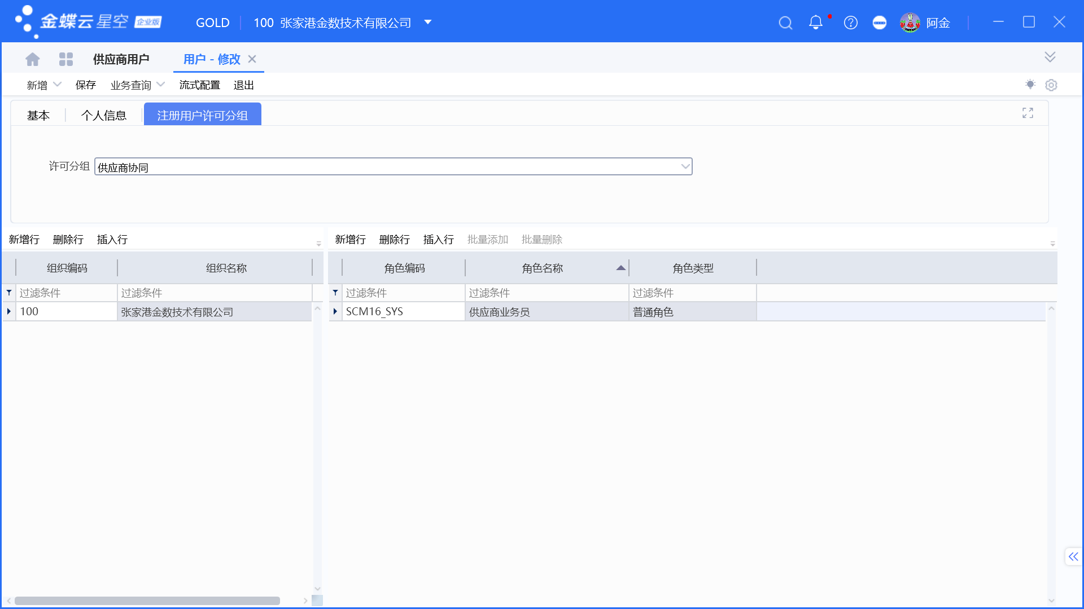
Task: Click the chat message bubble icon
Action: [x=880, y=23]
